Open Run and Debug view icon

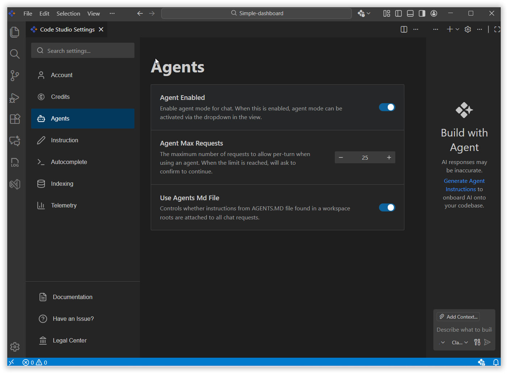click(14, 98)
